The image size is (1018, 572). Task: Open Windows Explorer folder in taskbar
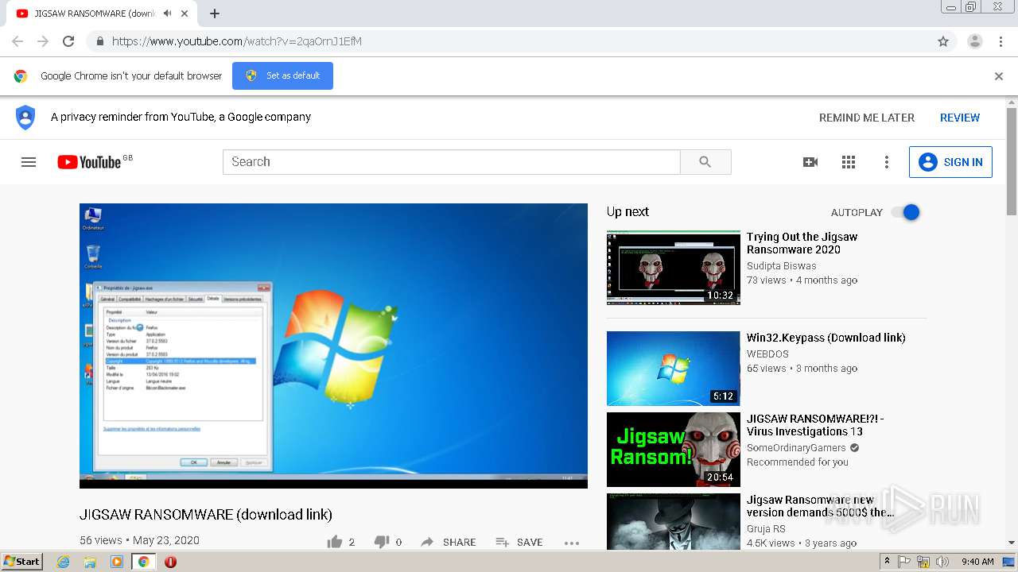coord(90,562)
